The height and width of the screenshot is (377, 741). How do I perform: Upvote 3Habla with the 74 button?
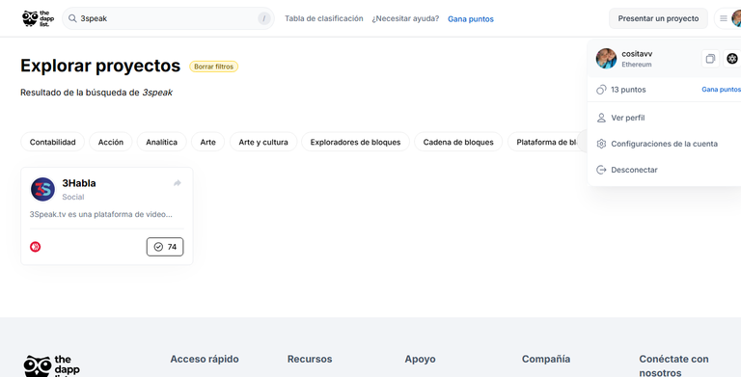(165, 247)
